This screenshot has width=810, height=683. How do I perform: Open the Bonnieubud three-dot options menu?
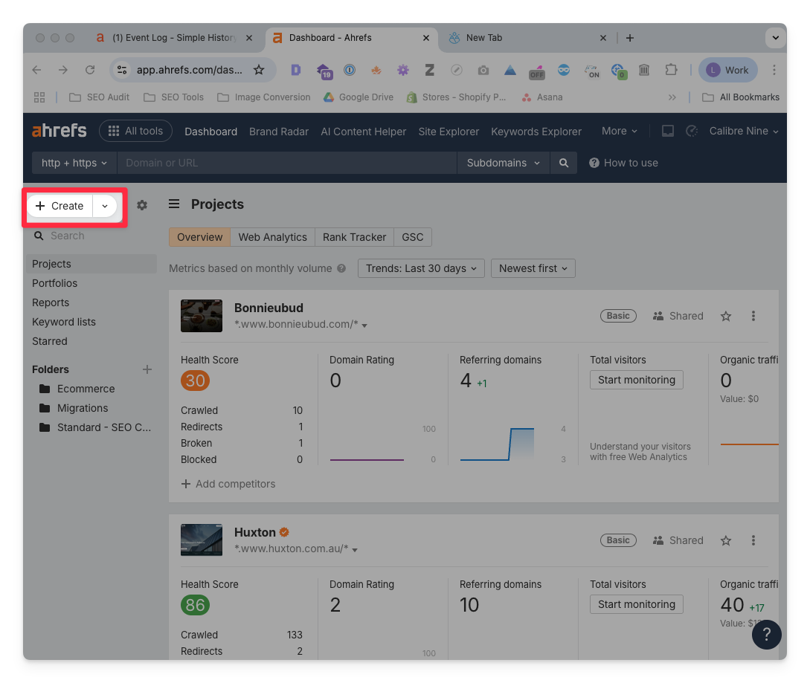coord(753,316)
